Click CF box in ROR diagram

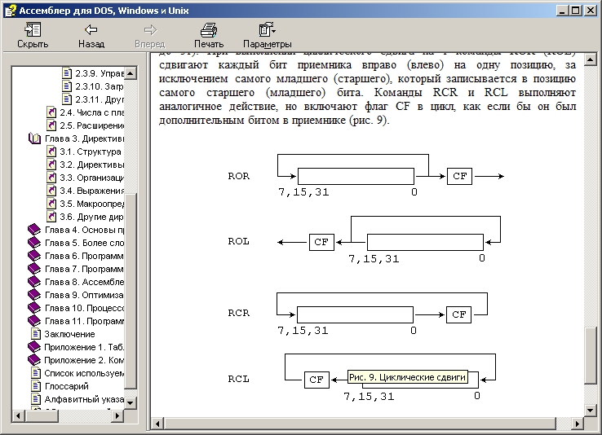click(x=459, y=176)
